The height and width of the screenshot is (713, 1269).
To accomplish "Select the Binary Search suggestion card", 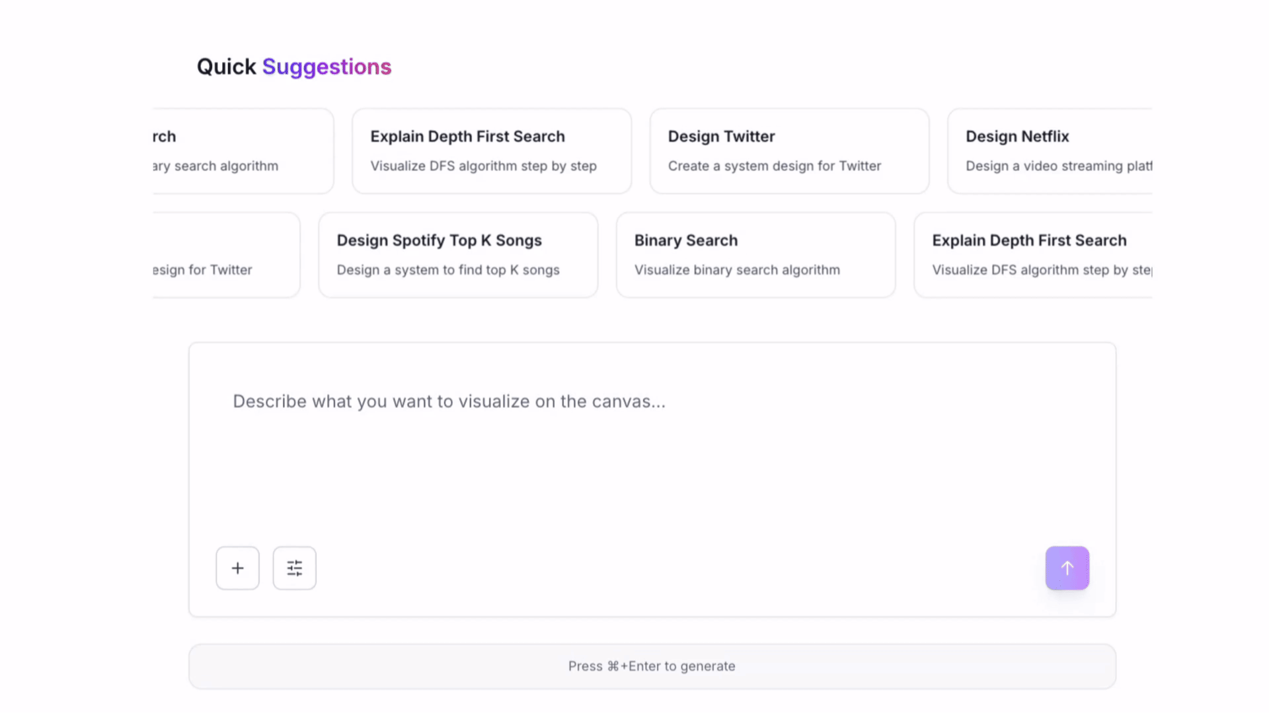I will pyautogui.click(x=755, y=254).
